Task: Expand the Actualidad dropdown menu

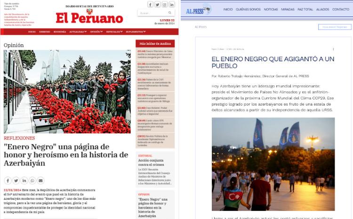Action: [x=78, y=32]
